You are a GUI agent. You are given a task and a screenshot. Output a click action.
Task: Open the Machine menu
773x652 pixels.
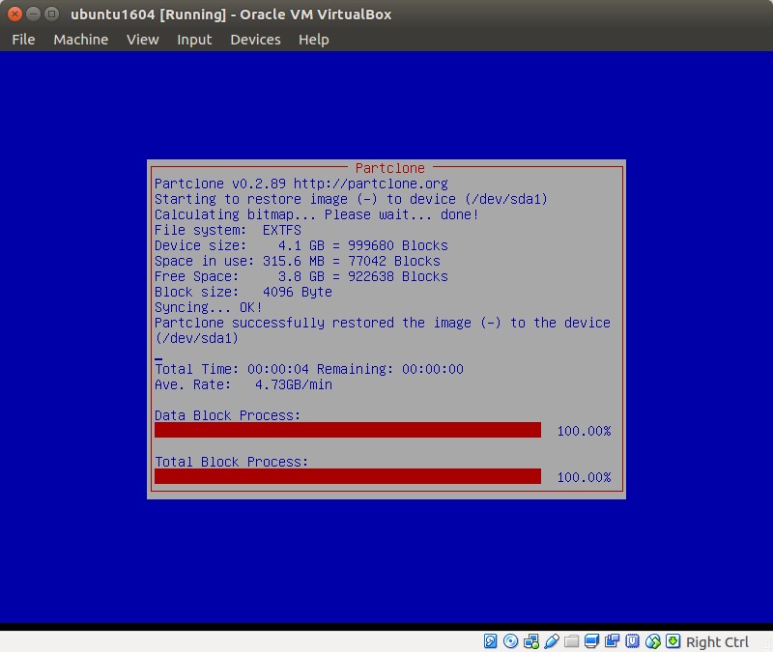point(81,40)
